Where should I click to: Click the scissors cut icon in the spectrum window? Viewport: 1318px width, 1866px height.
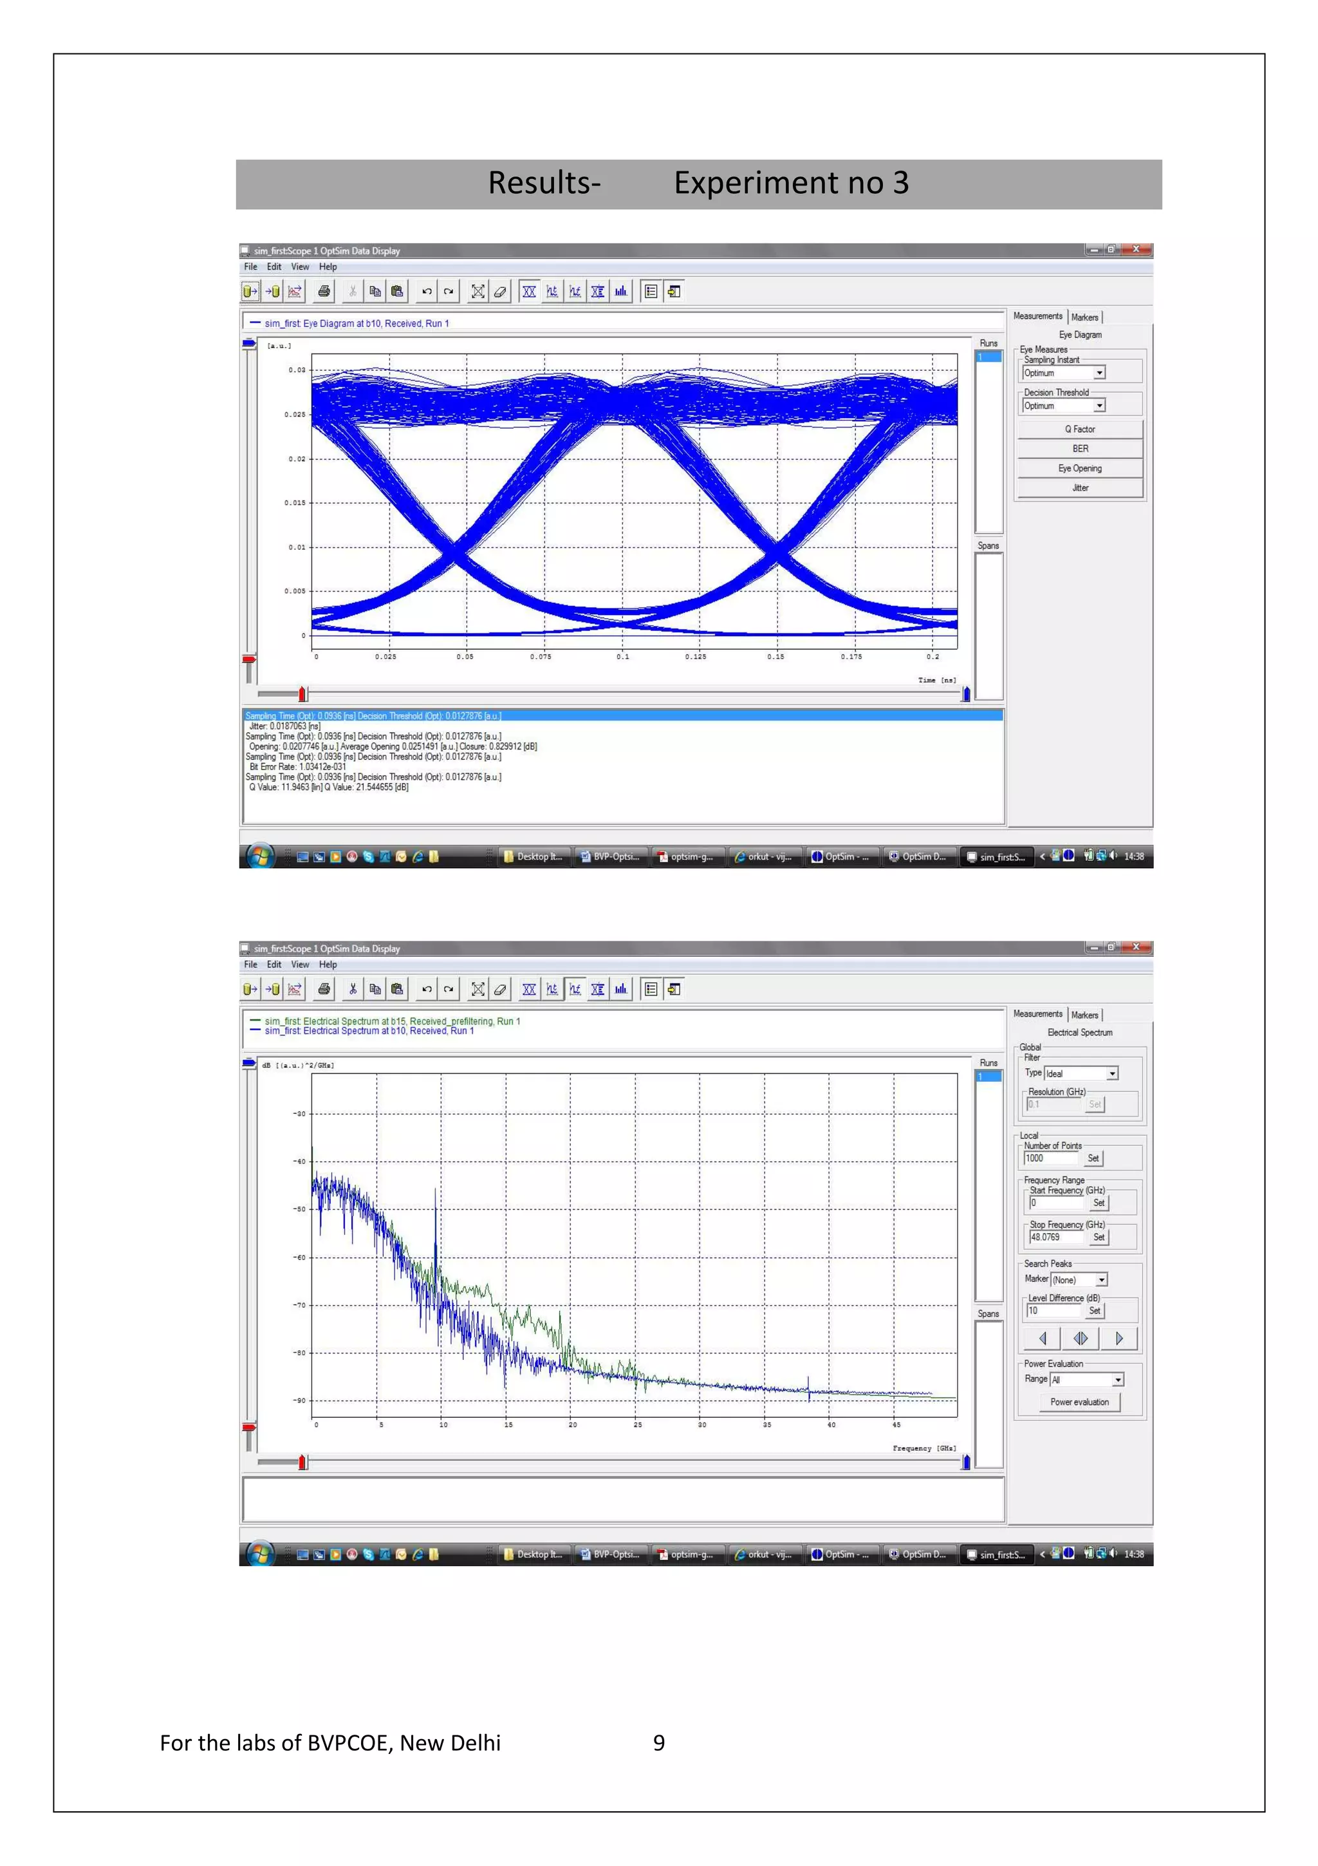(353, 989)
